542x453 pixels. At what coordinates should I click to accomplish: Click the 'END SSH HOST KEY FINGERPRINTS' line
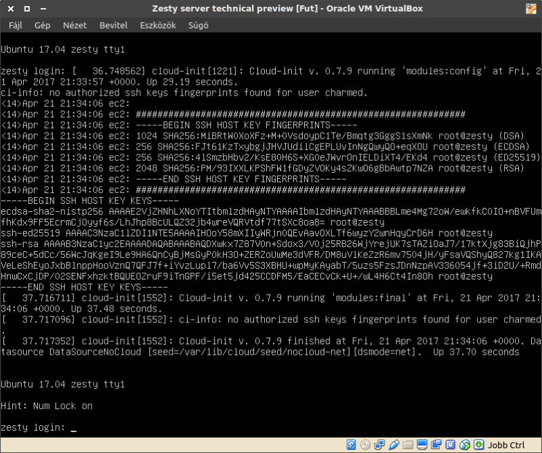tap(241, 179)
